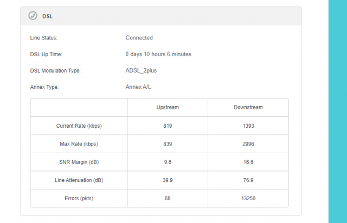Select downstream current rate 1393
Viewport: 347px width, 223px height.
click(x=248, y=126)
